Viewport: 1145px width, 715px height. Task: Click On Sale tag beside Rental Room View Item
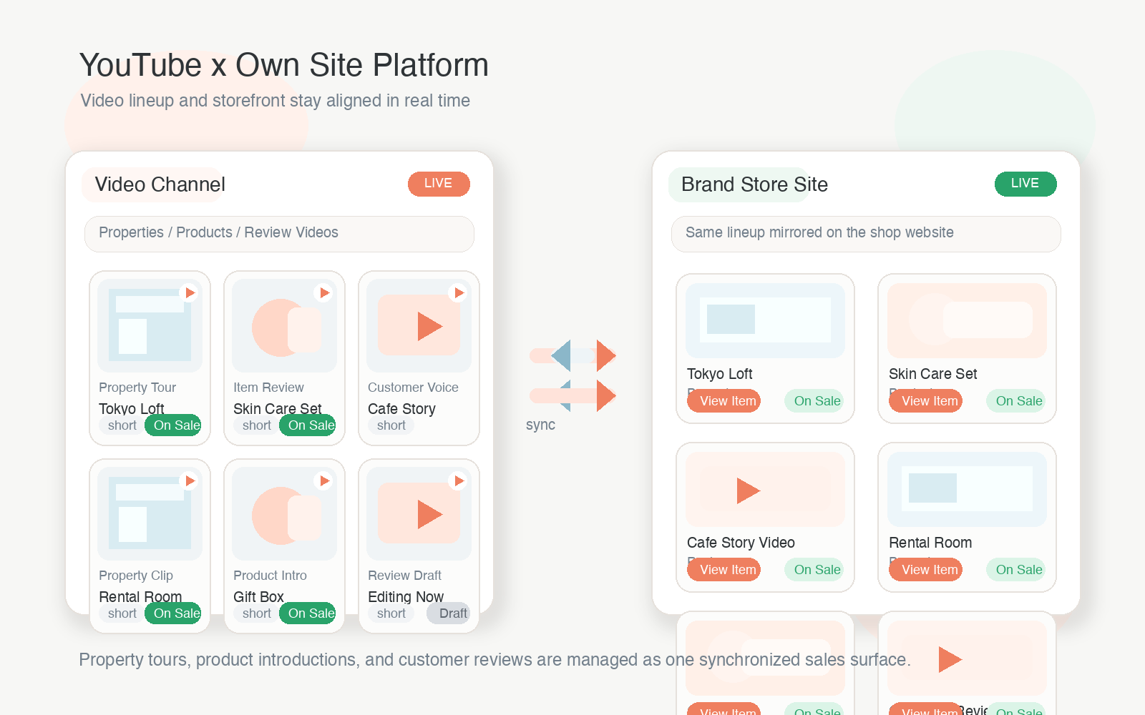1016,570
